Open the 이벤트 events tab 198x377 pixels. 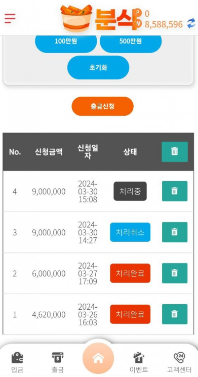[x=138, y=362]
